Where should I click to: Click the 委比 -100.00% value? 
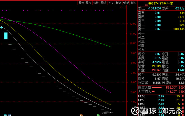pos(154,8)
